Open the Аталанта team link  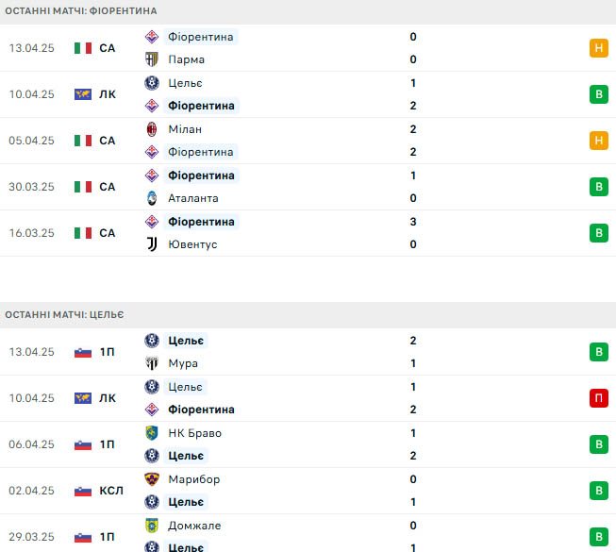(x=193, y=198)
